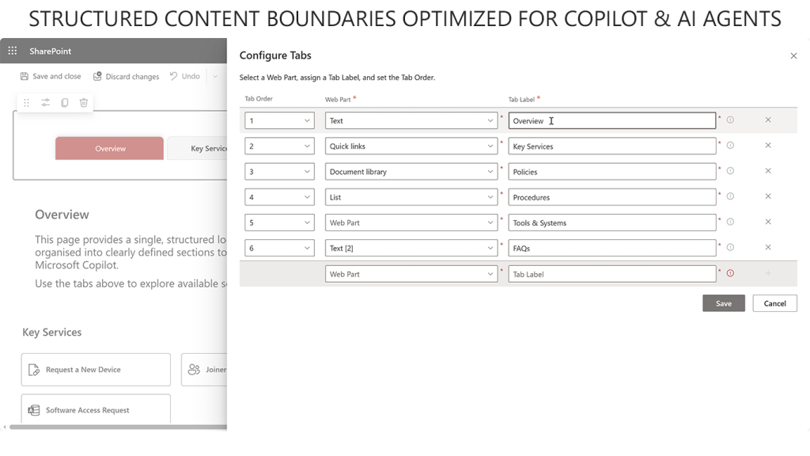810x456 pixels.
Task: Expand the Document library web part dropdown
Action: tap(411, 172)
